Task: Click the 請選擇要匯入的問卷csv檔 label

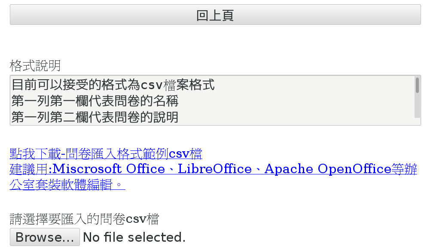Action: click(84, 219)
